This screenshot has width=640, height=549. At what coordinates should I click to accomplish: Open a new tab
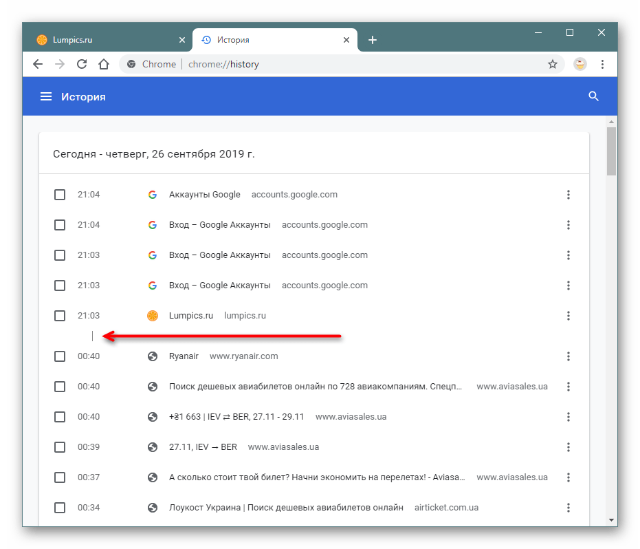coord(373,40)
